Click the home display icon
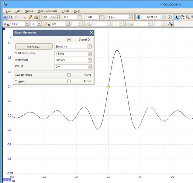This screenshot has width=193, height=183. pos(36,17)
